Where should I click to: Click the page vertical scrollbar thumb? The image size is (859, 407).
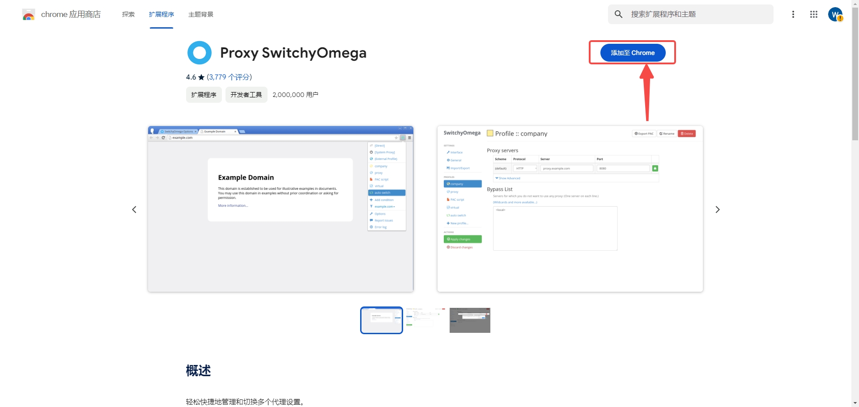[x=855, y=74]
